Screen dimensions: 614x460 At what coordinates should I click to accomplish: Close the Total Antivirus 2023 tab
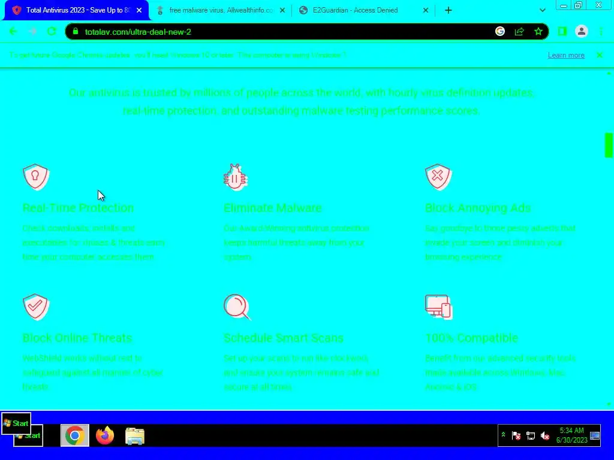pos(139,10)
